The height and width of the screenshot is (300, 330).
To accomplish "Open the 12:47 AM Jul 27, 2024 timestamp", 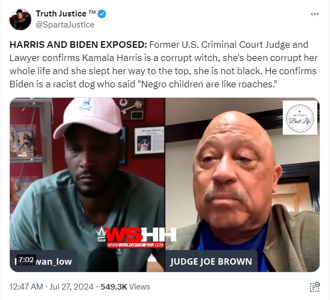I will tap(52, 287).
